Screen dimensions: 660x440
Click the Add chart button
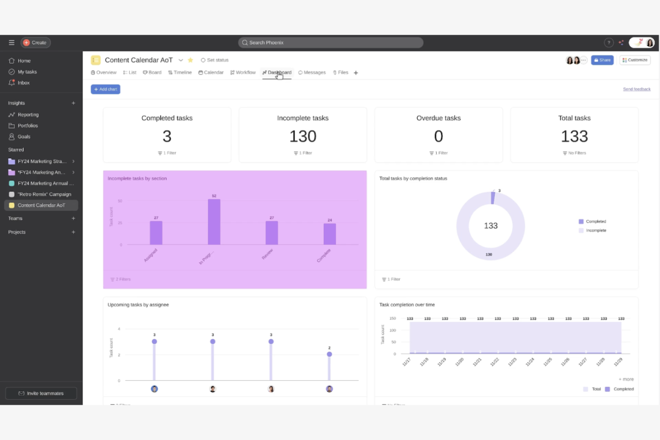106,89
